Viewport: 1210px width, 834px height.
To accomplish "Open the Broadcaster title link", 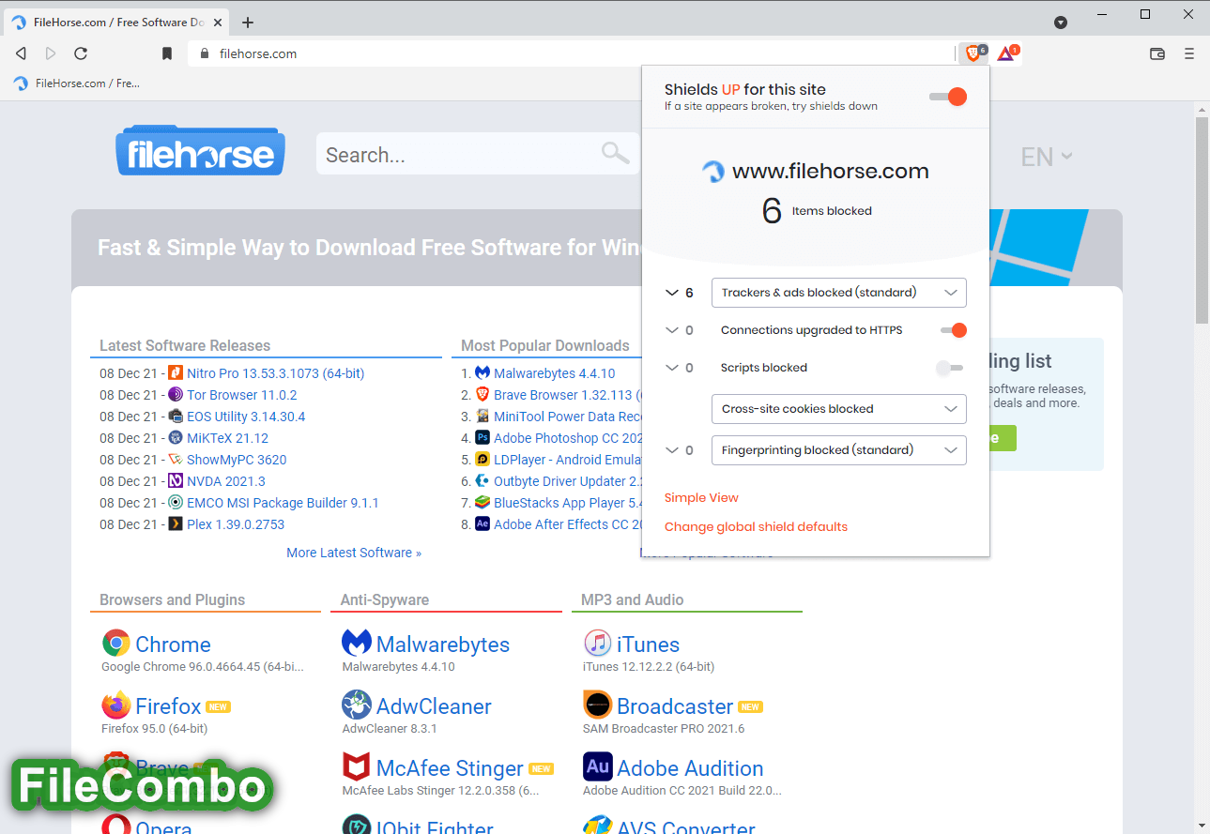I will click(675, 706).
